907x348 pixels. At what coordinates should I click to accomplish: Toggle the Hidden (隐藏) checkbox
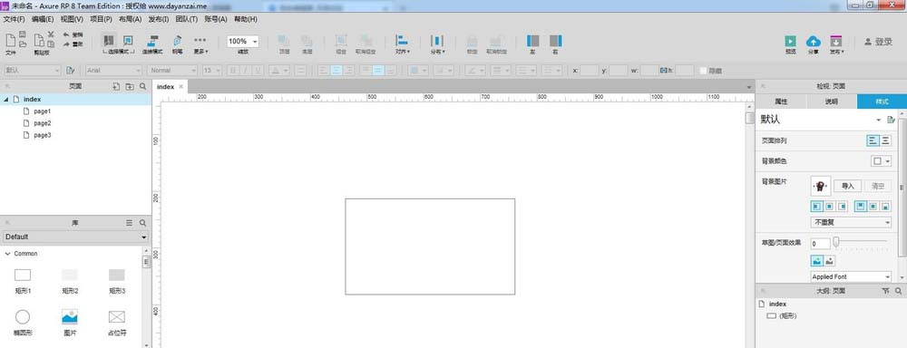pyautogui.click(x=704, y=71)
